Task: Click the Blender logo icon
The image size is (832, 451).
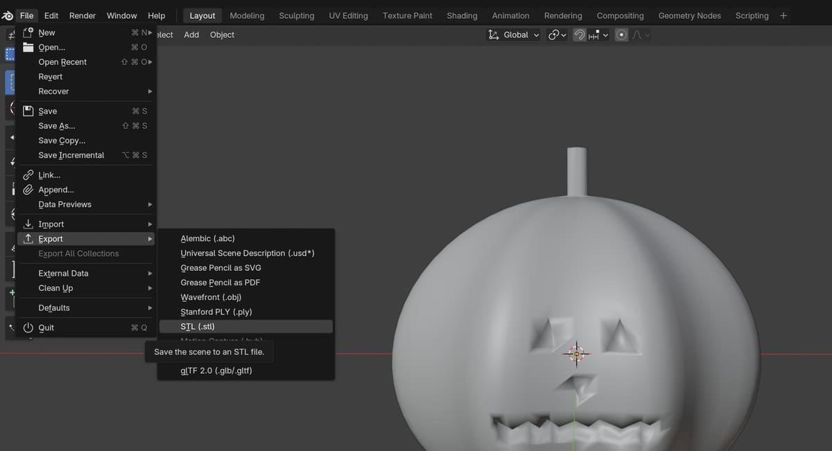Action: [x=8, y=15]
